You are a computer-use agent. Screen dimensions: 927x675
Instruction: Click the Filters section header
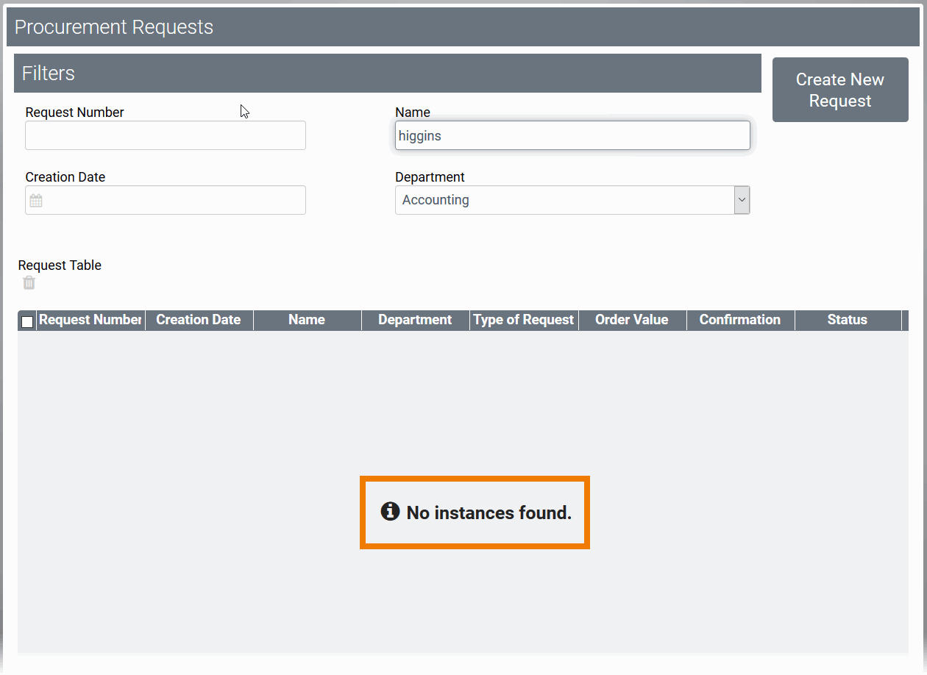[x=387, y=74]
